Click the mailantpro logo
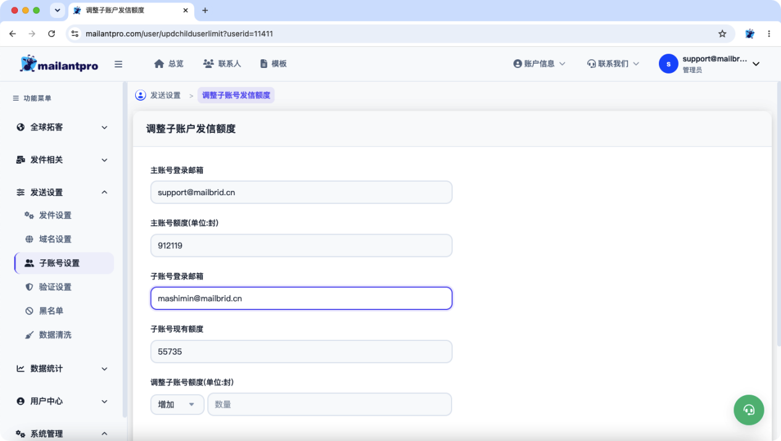781x441 pixels. pos(59,64)
